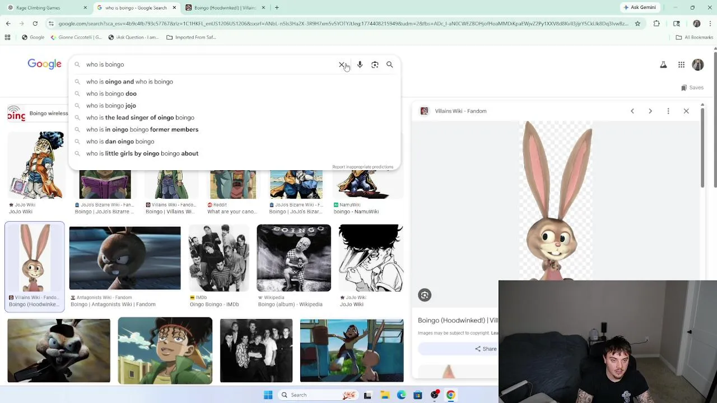The image size is (717, 403).
Task: Select suggestion who is oingo and who is boingo
Action: click(234, 82)
